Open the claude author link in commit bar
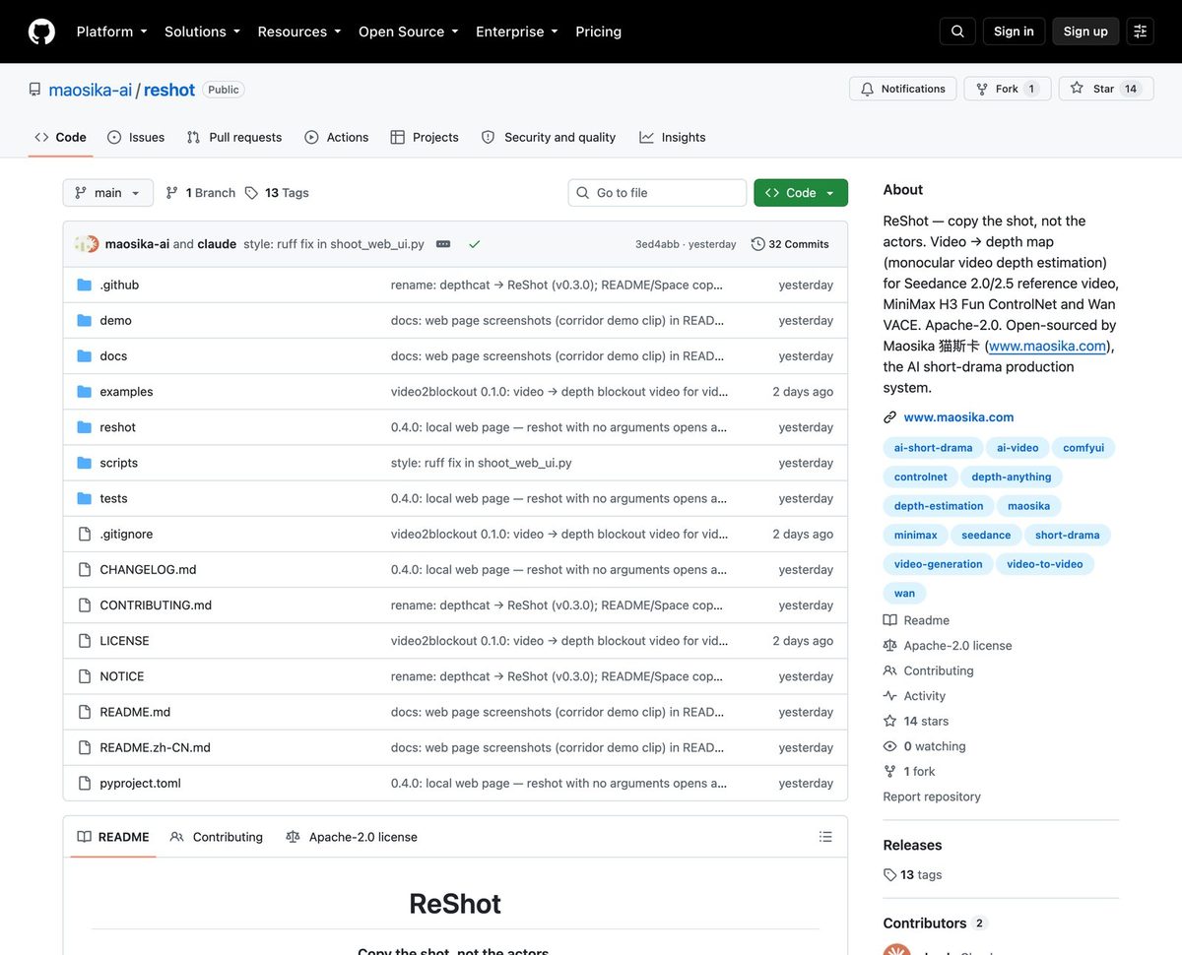Viewport: 1182px width, 955px height. pyautogui.click(x=217, y=244)
